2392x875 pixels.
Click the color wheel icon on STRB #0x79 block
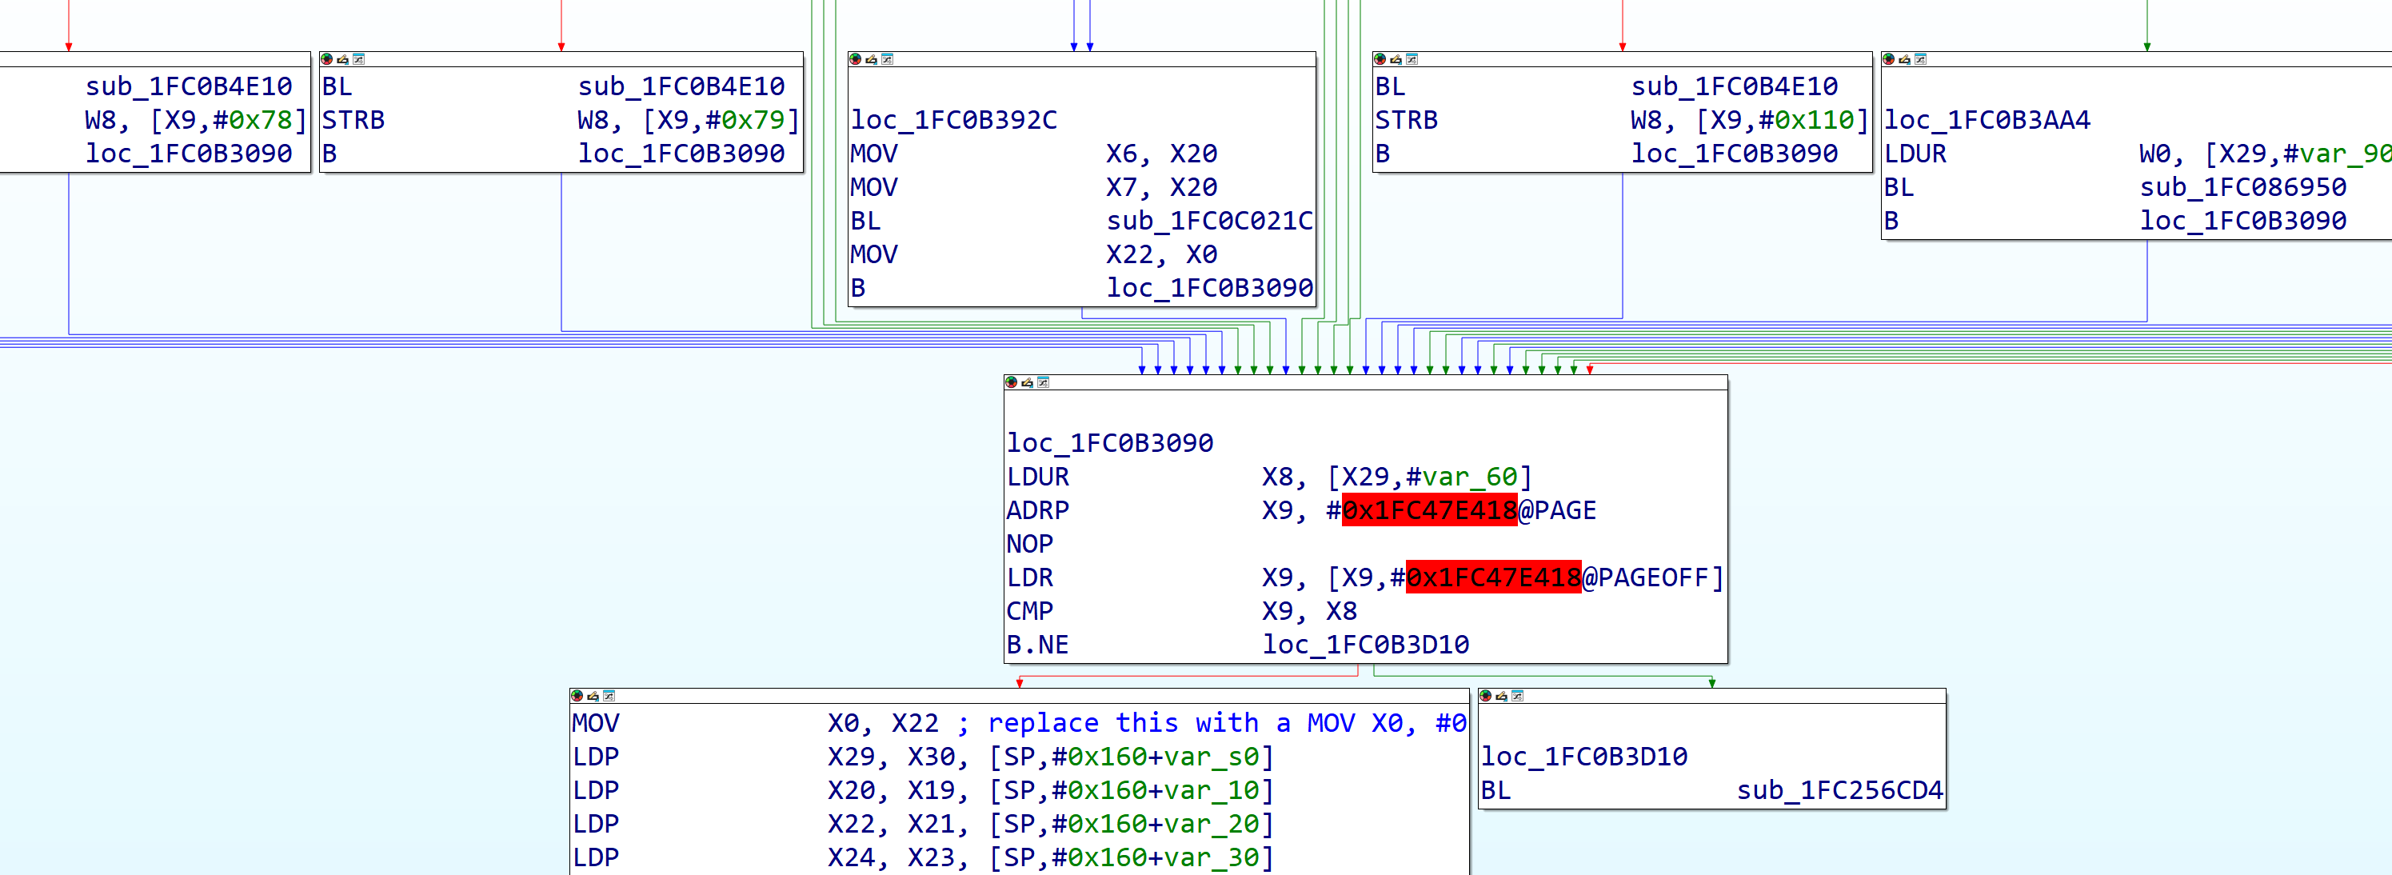327,58
